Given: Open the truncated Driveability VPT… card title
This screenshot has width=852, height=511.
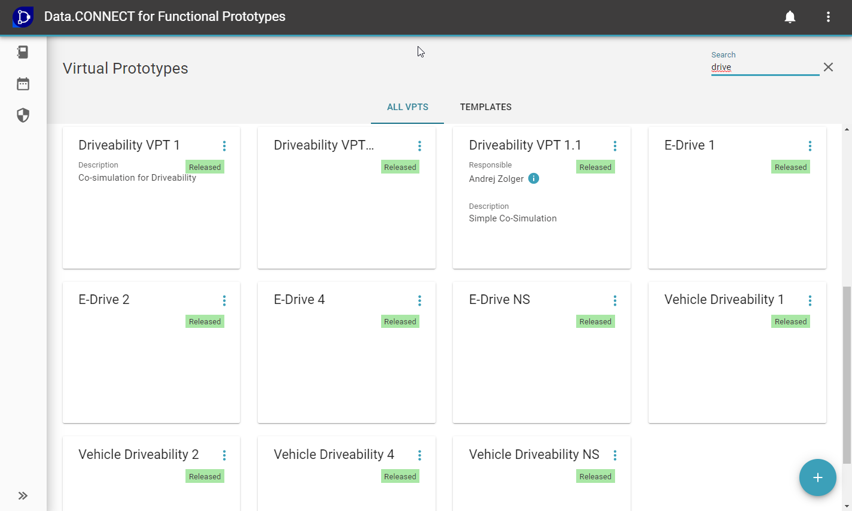Looking at the screenshot, I should tap(324, 145).
